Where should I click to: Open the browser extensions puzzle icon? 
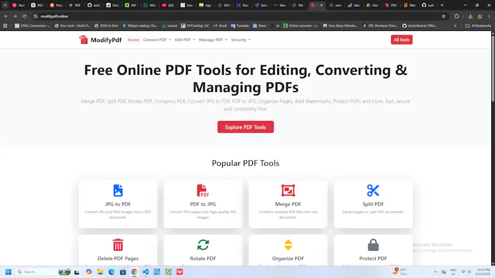(x=457, y=16)
